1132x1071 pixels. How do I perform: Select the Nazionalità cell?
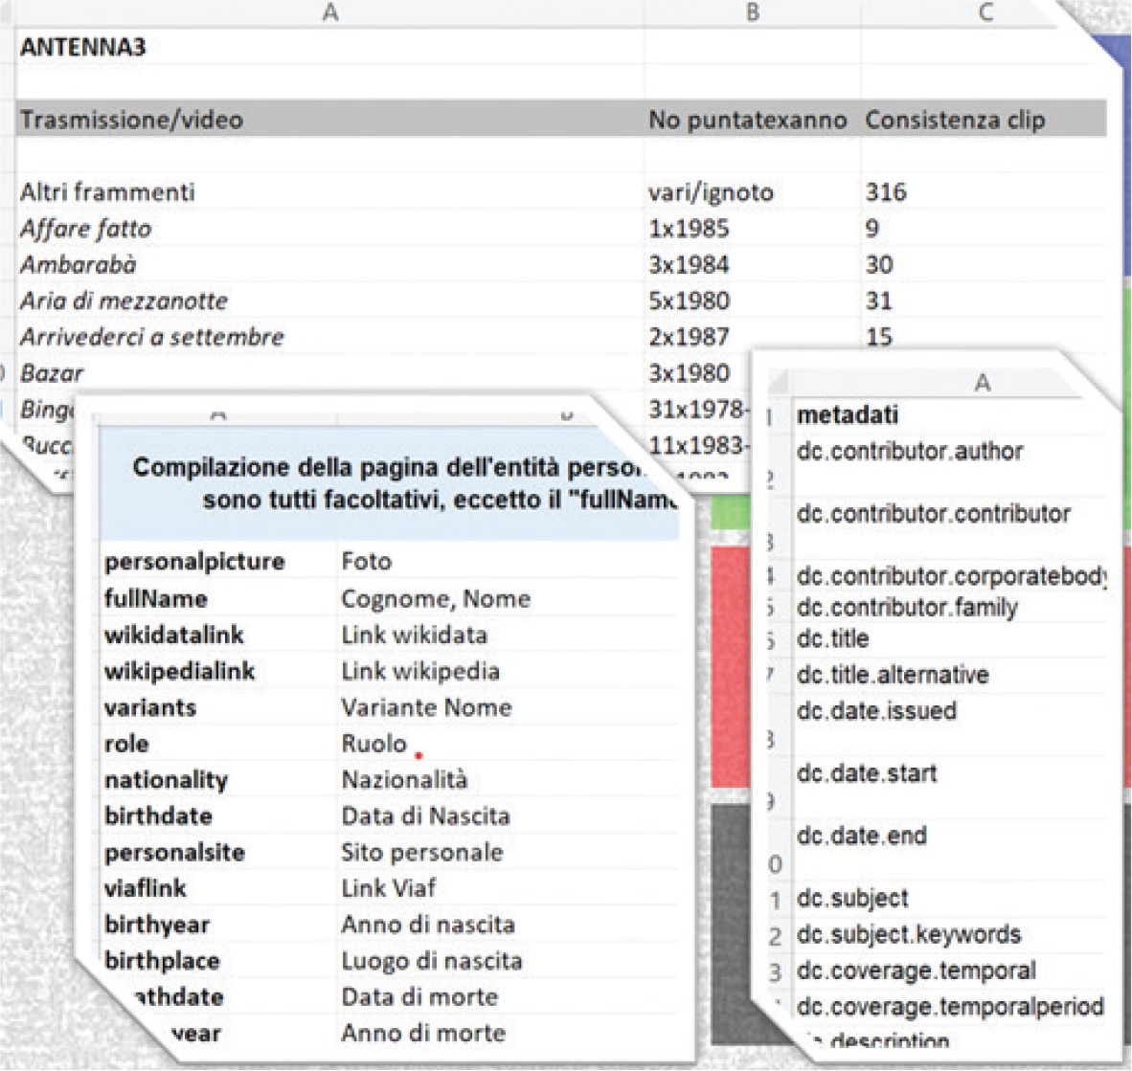point(508,779)
